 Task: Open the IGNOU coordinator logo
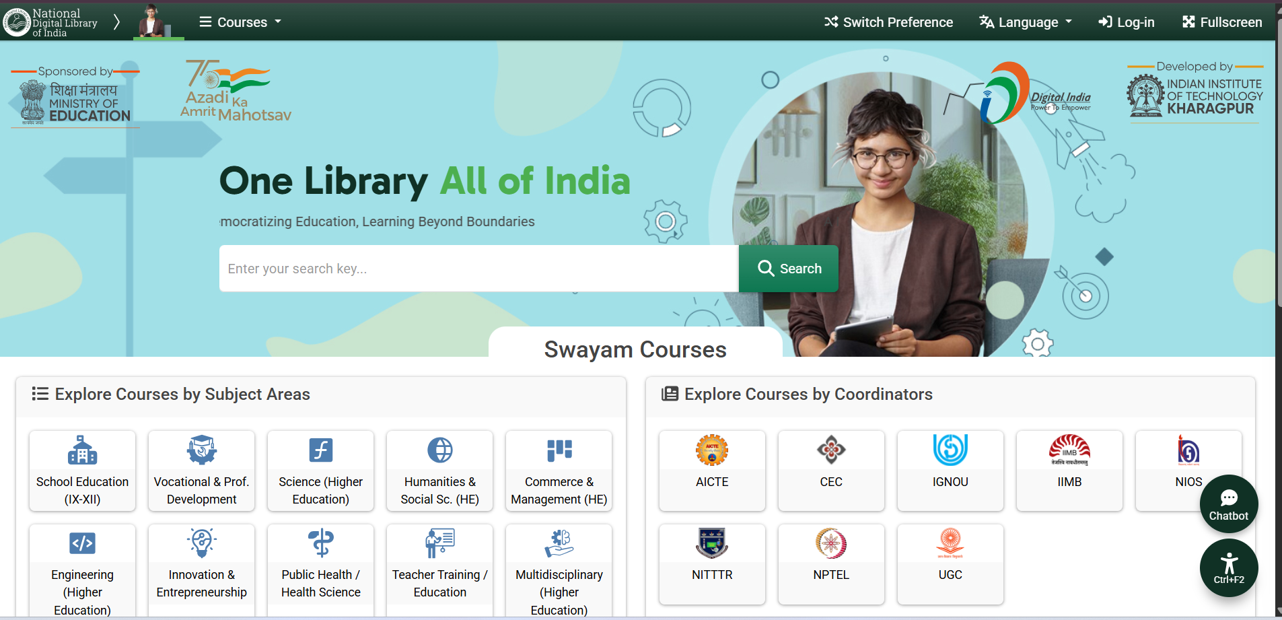(950, 450)
